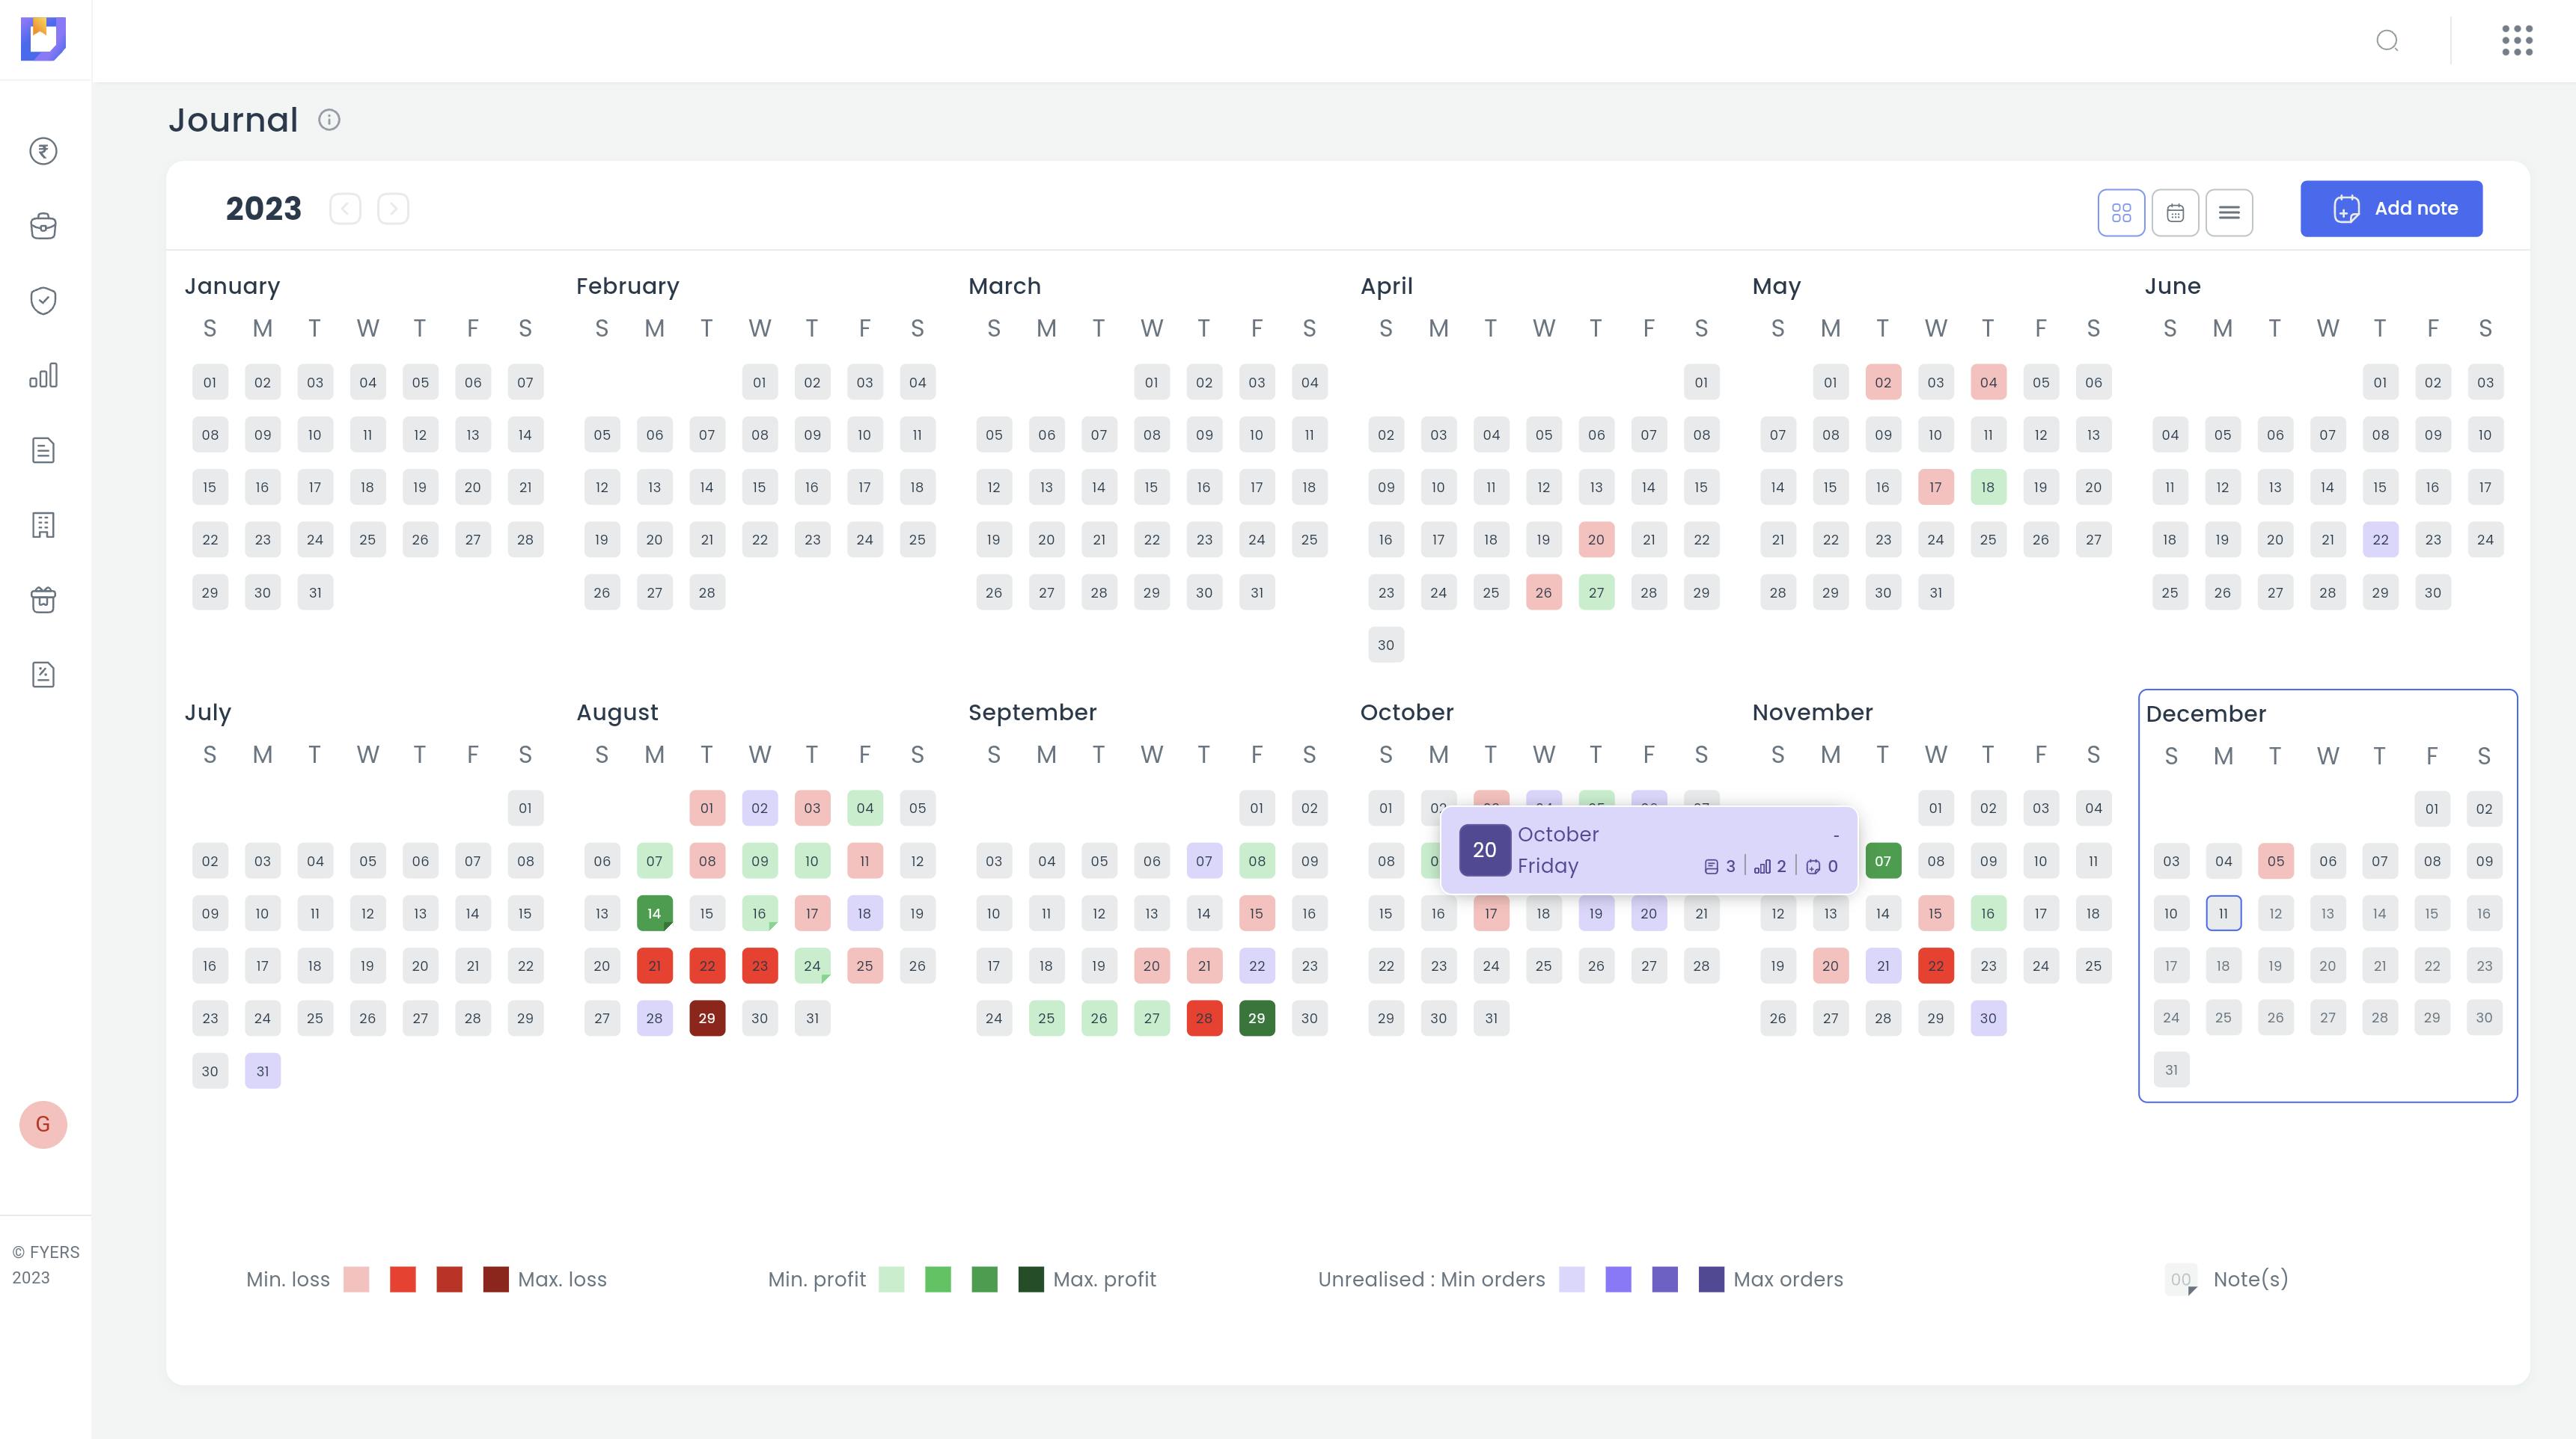This screenshot has height=1439, width=2576.
Task: Click the Journal info icon
Action: [329, 120]
